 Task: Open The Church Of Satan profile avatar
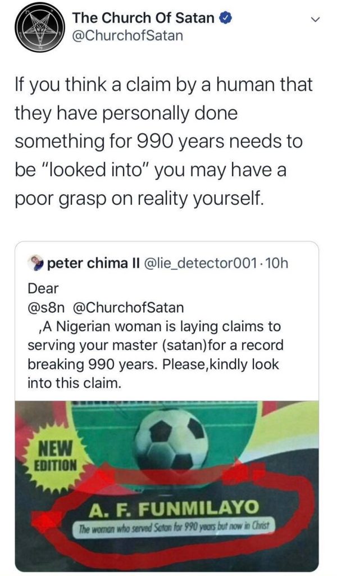click(x=38, y=28)
